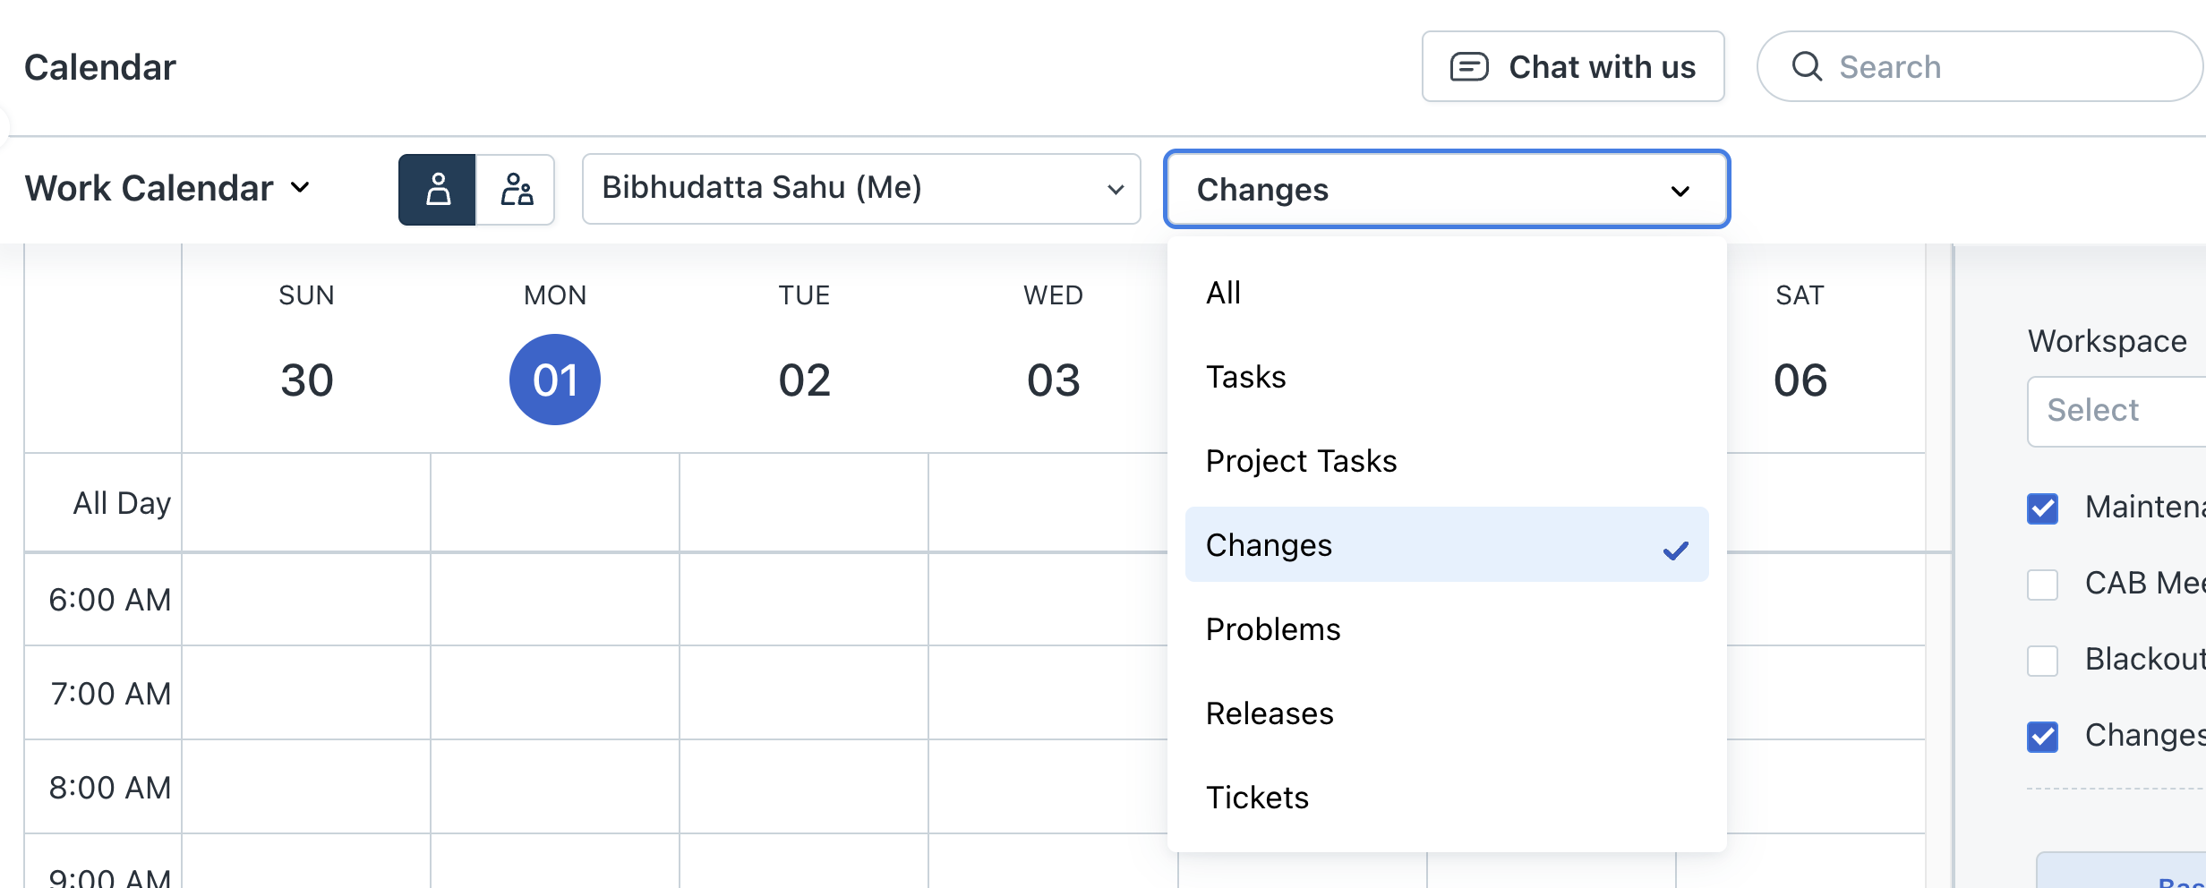Click the single-person view icon
This screenshot has height=888, width=2206.
click(x=437, y=189)
